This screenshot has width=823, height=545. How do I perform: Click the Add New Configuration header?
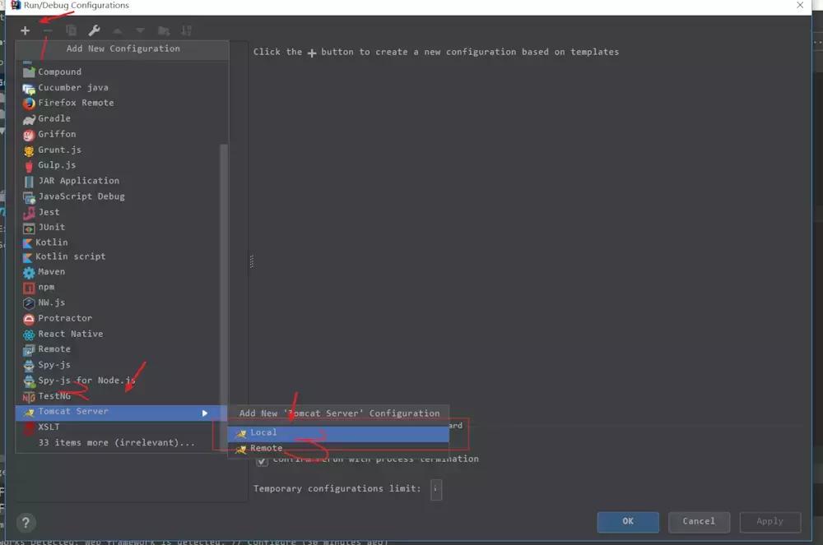point(123,48)
